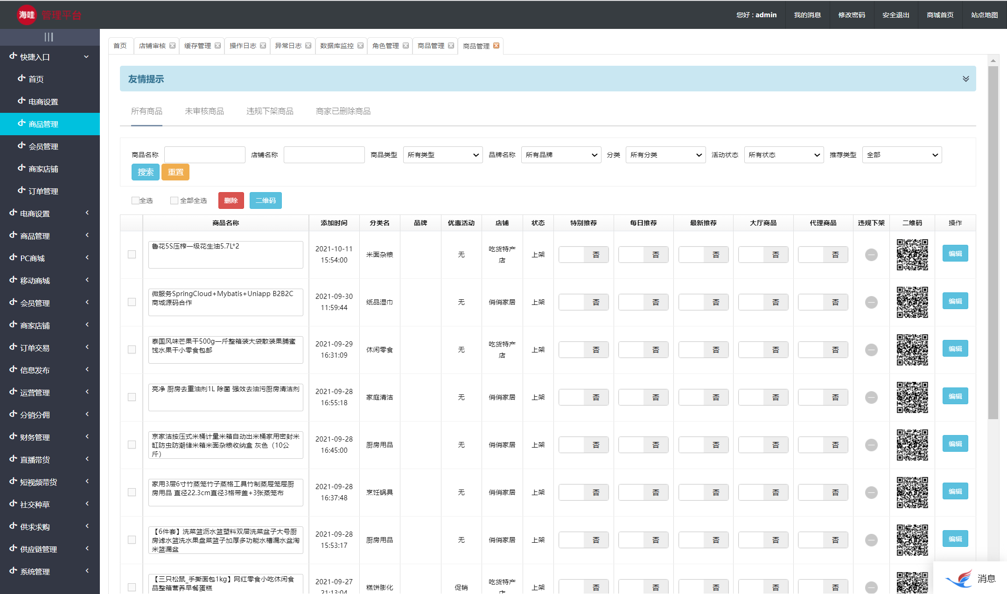Viewport: 1007px width, 594px height.
Task: Click violation takedown icon for 亮净 厨房去重油剂 row
Action: coord(871,397)
